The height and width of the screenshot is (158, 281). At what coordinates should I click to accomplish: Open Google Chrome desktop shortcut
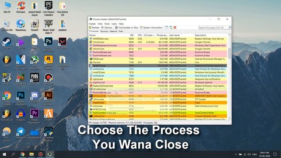[7, 98]
